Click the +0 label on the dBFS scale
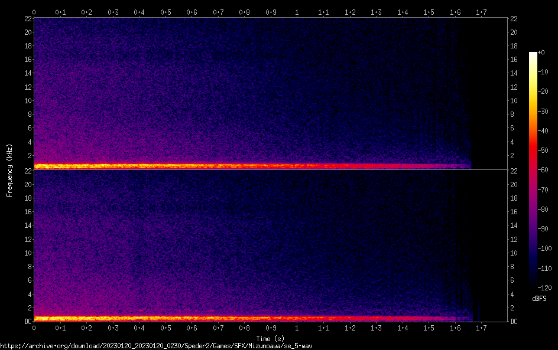The image size is (558, 350). 541,53
